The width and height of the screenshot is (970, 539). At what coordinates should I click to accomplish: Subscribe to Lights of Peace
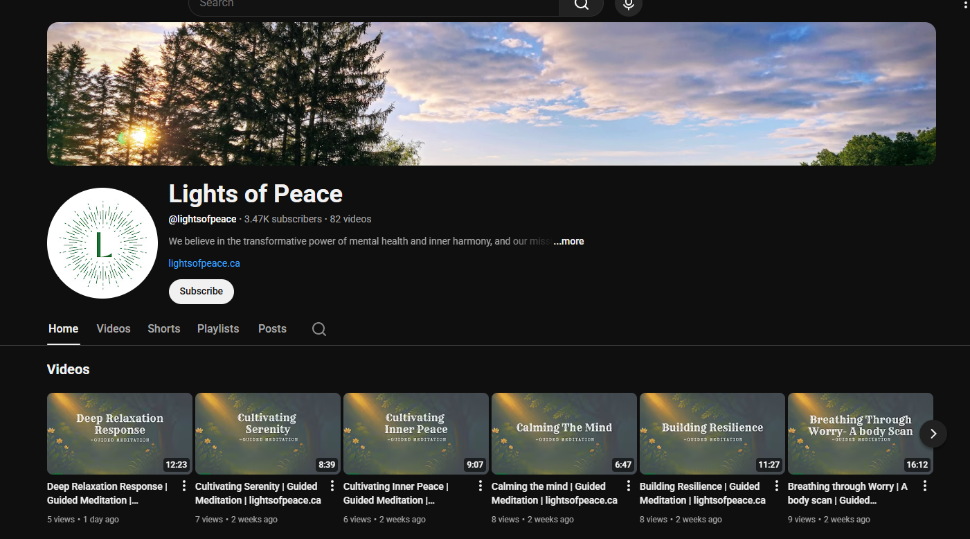[x=201, y=291]
